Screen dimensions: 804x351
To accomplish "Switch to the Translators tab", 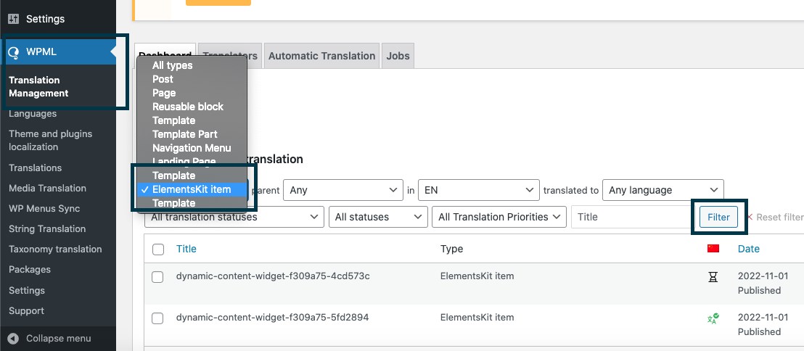I will point(230,56).
